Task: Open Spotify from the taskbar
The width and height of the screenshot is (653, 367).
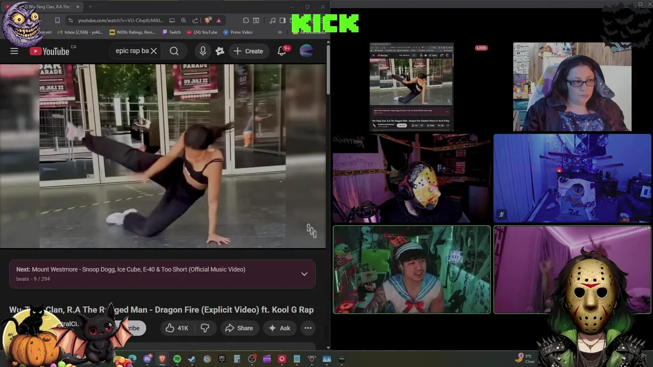Action: coord(177,359)
